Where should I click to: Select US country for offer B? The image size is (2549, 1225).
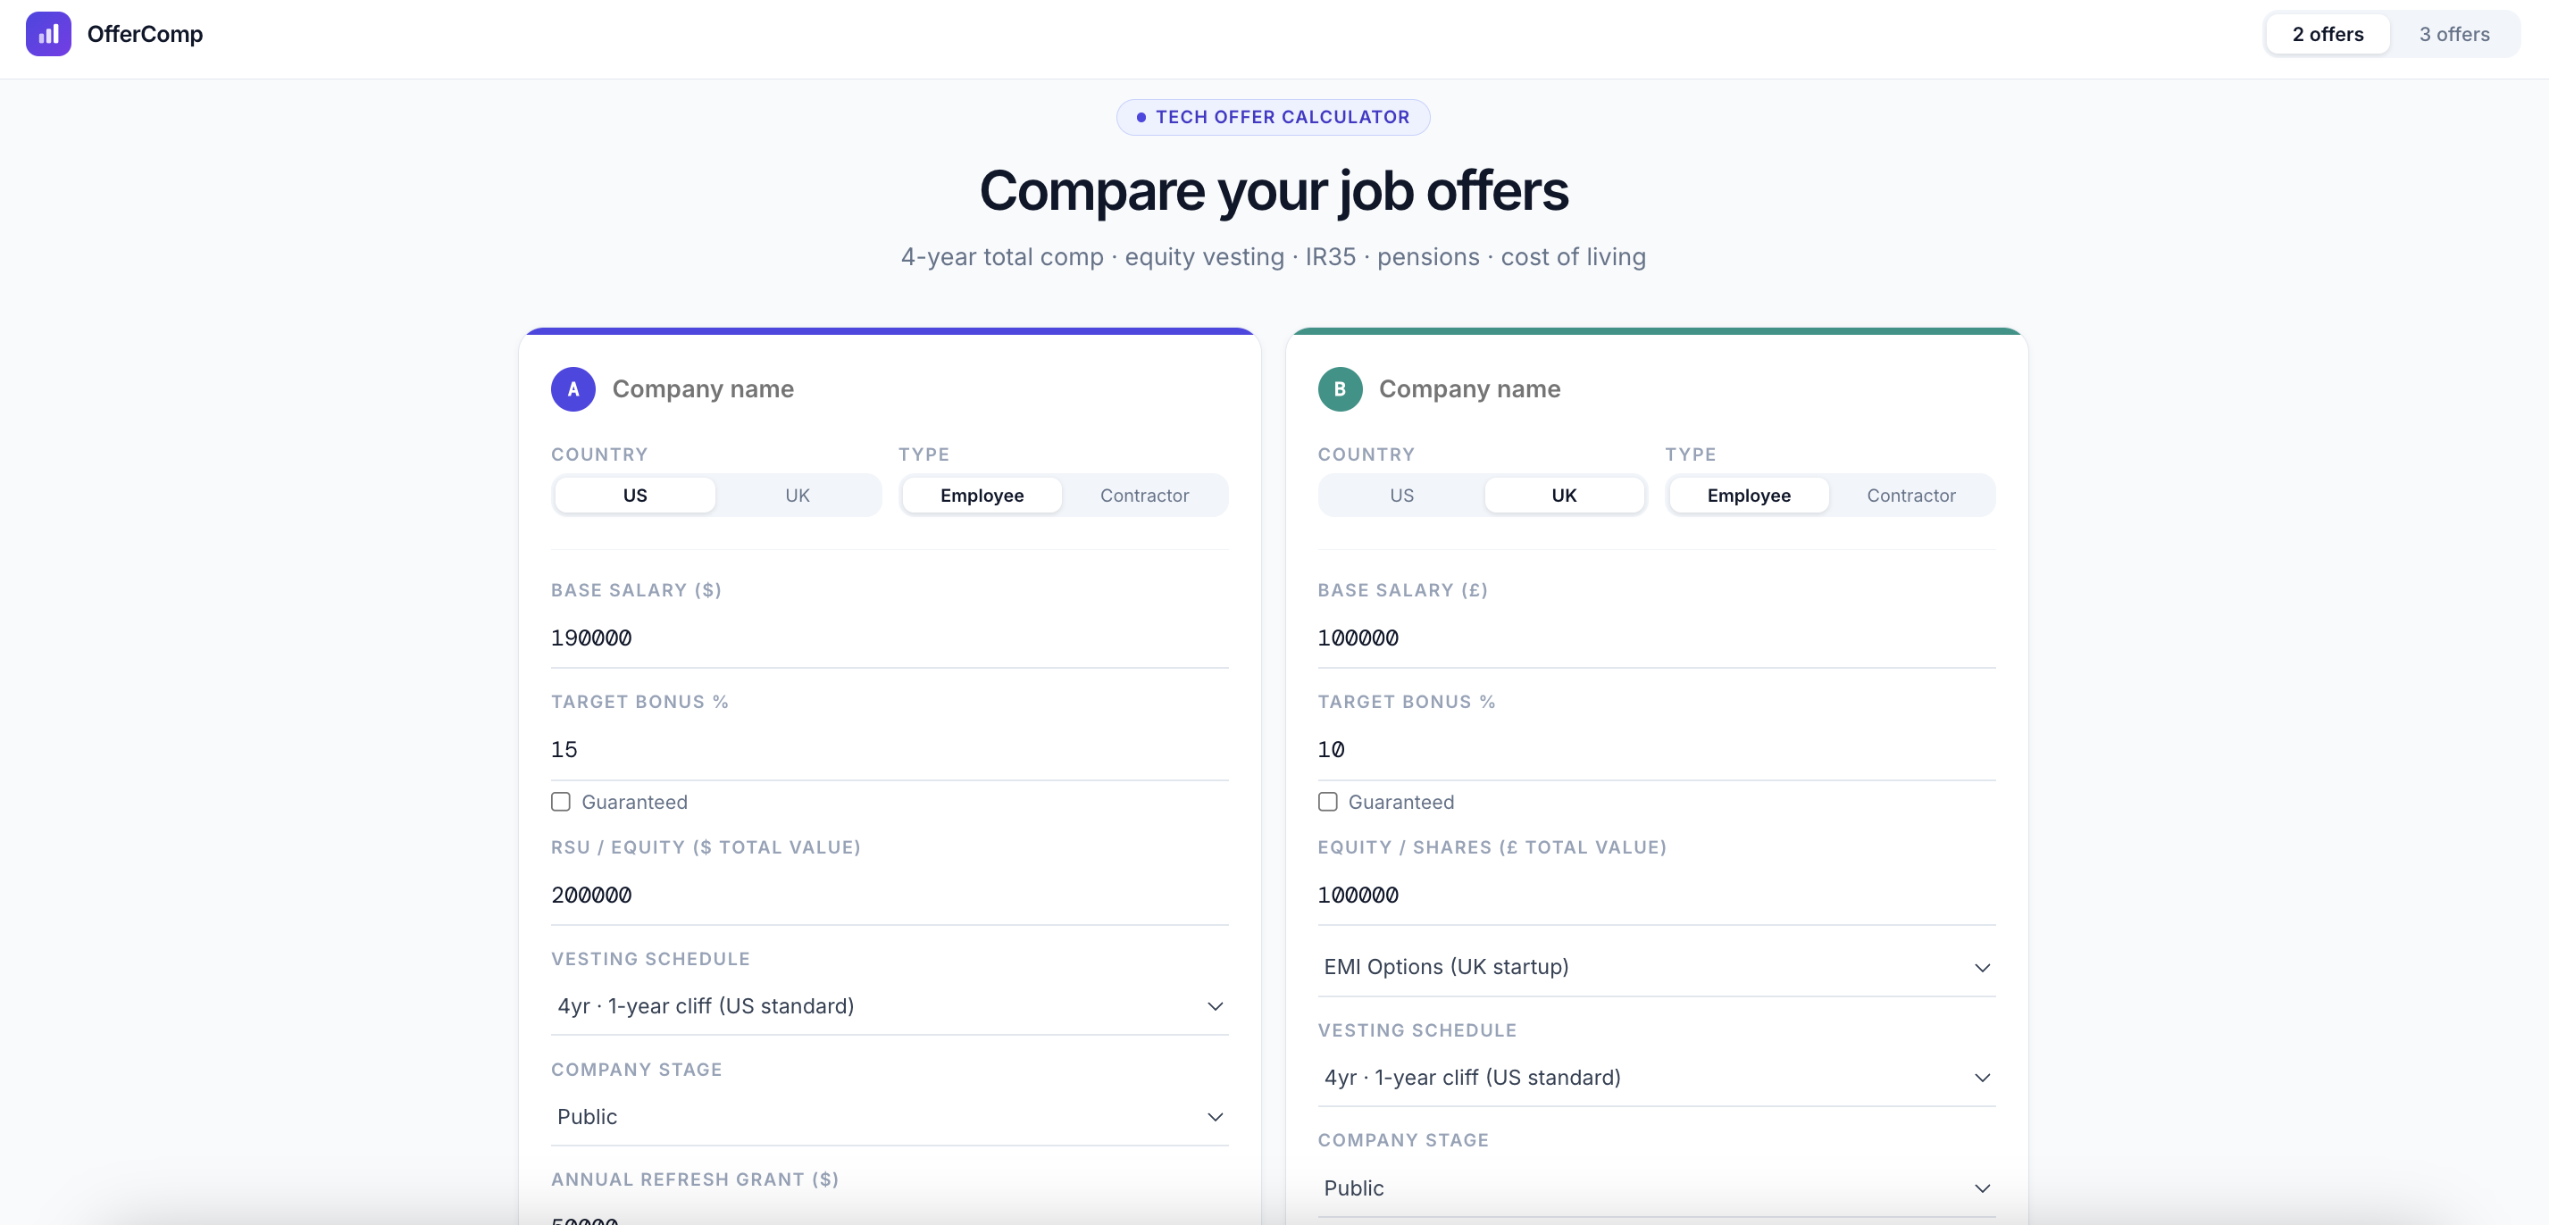coord(1401,495)
